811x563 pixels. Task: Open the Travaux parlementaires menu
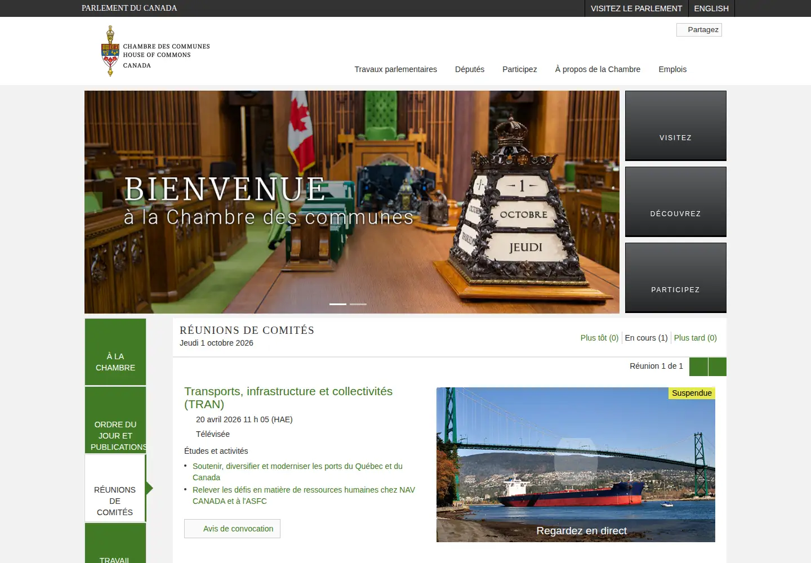[395, 69]
